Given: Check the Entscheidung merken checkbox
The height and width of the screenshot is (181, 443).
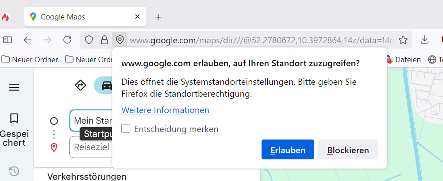Looking at the screenshot, I should pyautogui.click(x=126, y=129).
